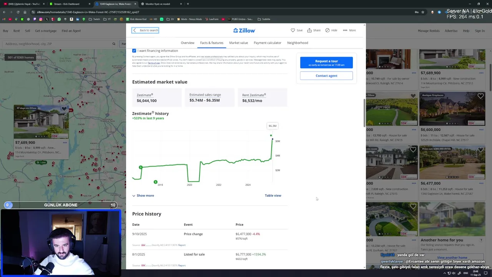Open Windows notification center icon
The width and height of the screenshot is (492, 277).
coord(486,273)
